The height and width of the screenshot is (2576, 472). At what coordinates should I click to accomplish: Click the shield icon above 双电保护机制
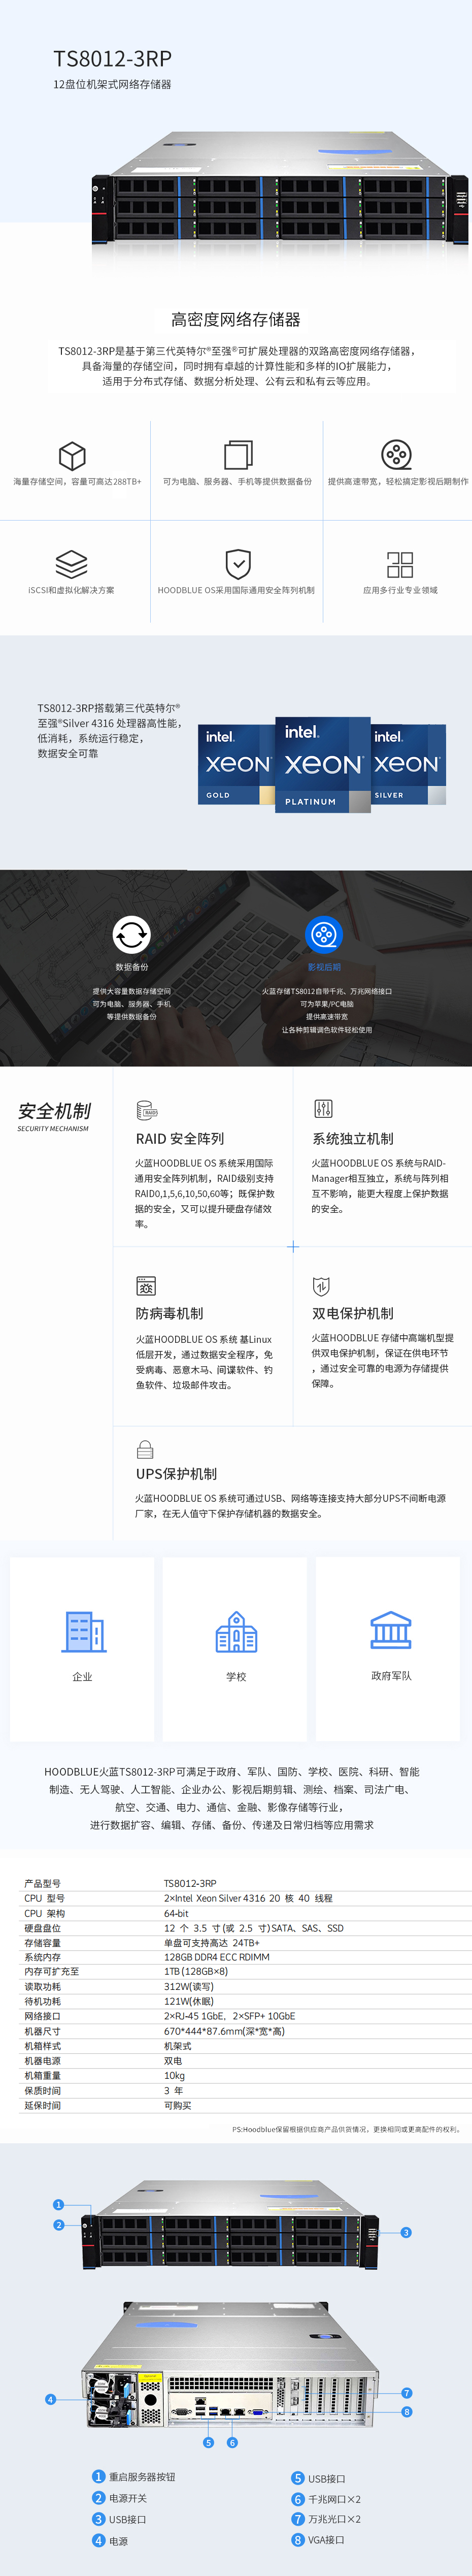(x=321, y=1286)
